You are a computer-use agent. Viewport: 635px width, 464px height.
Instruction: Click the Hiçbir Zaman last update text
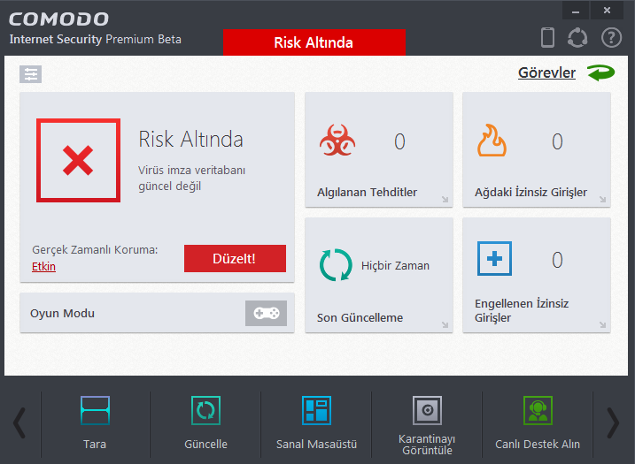395,265
